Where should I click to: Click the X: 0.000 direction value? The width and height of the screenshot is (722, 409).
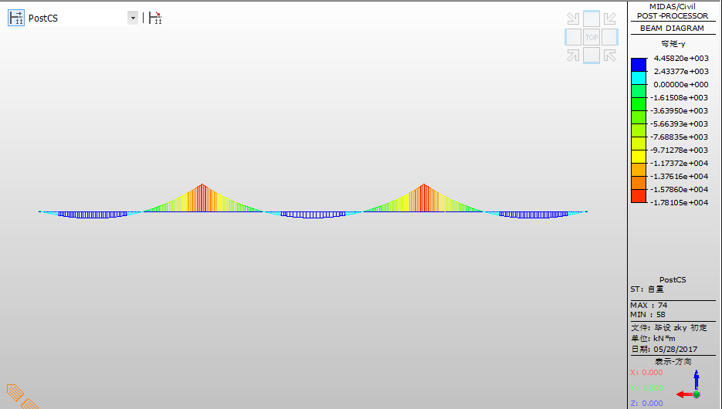coord(646,373)
